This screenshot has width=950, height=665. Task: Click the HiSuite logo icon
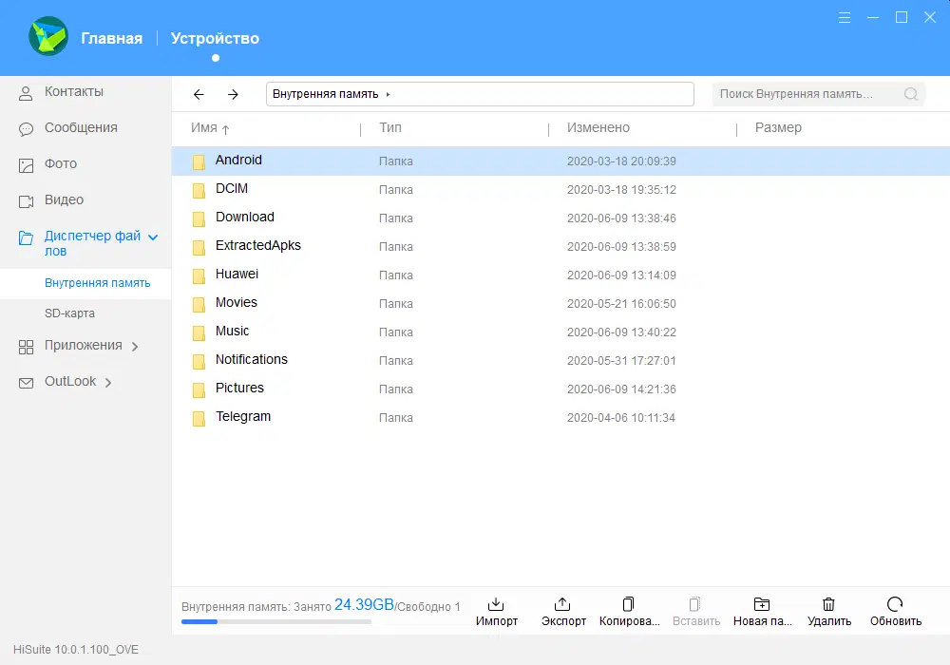(48, 36)
